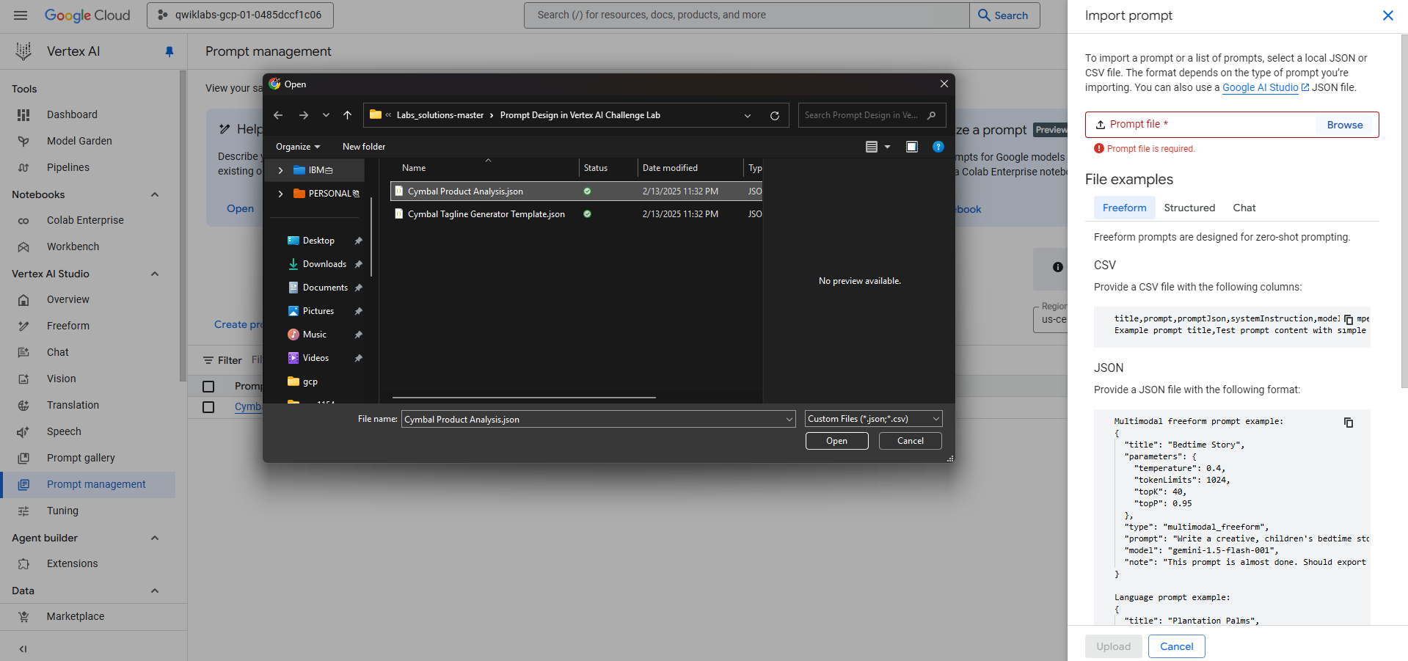
Task: Switch to the Structured file examples tab
Action: [1189, 208]
